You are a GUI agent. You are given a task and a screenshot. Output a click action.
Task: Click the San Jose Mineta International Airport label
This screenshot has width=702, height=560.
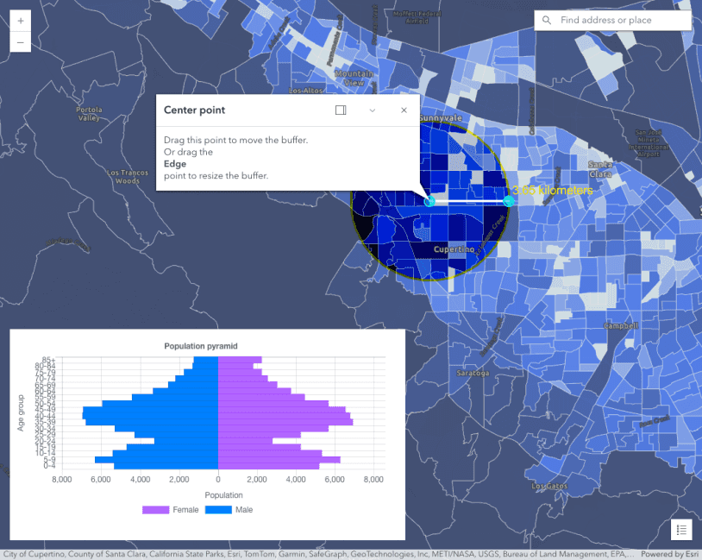(649, 143)
